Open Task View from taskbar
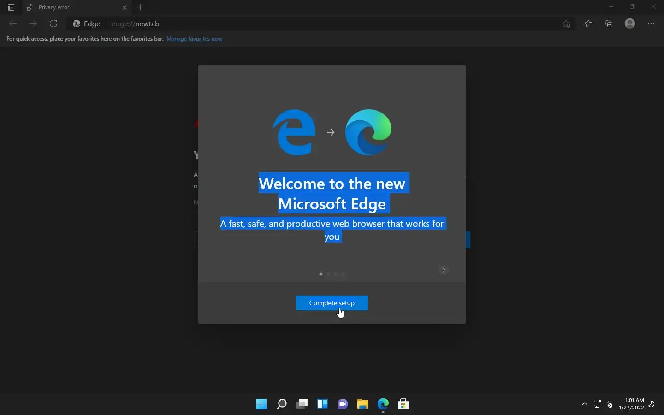The width and height of the screenshot is (664, 415). coord(302,404)
